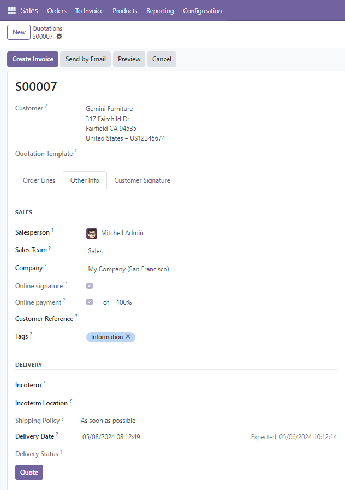Click Mitchell Admin avatar image
This screenshot has width=345, height=490.
[x=92, y=233]
